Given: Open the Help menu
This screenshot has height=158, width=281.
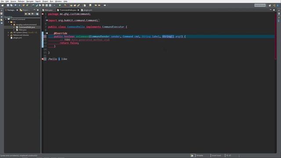Looking at the screenshot, I should click(65, 1).
